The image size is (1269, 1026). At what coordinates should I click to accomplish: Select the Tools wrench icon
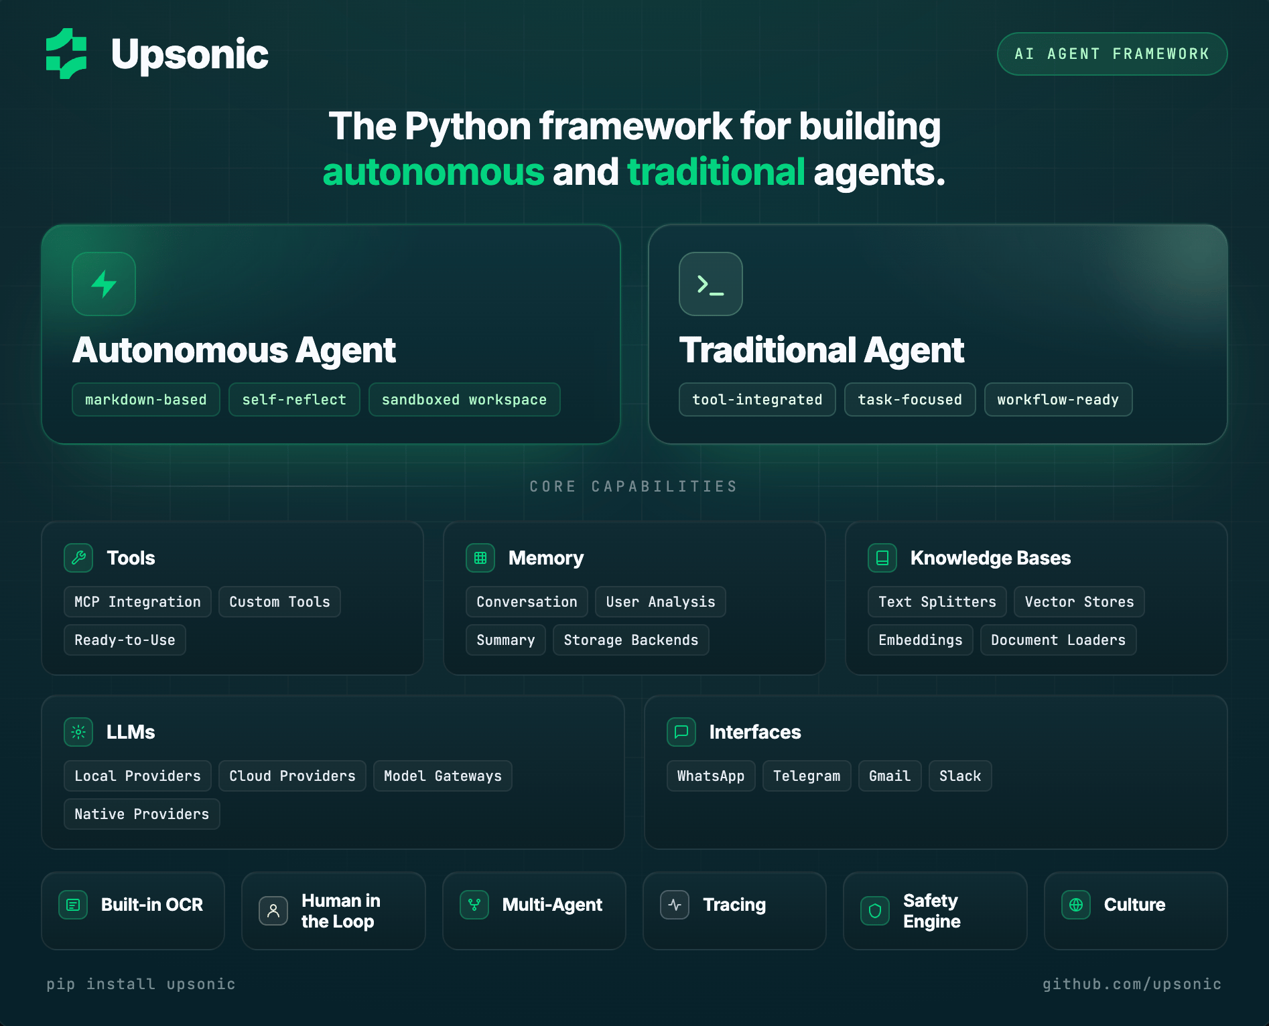pyautogui.click(x=78, y=558)
